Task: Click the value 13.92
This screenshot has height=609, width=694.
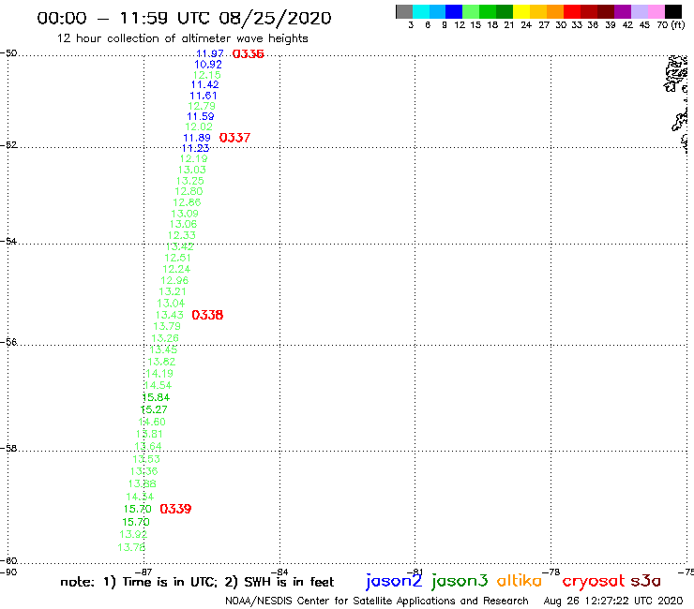Action: click(134, 534)
